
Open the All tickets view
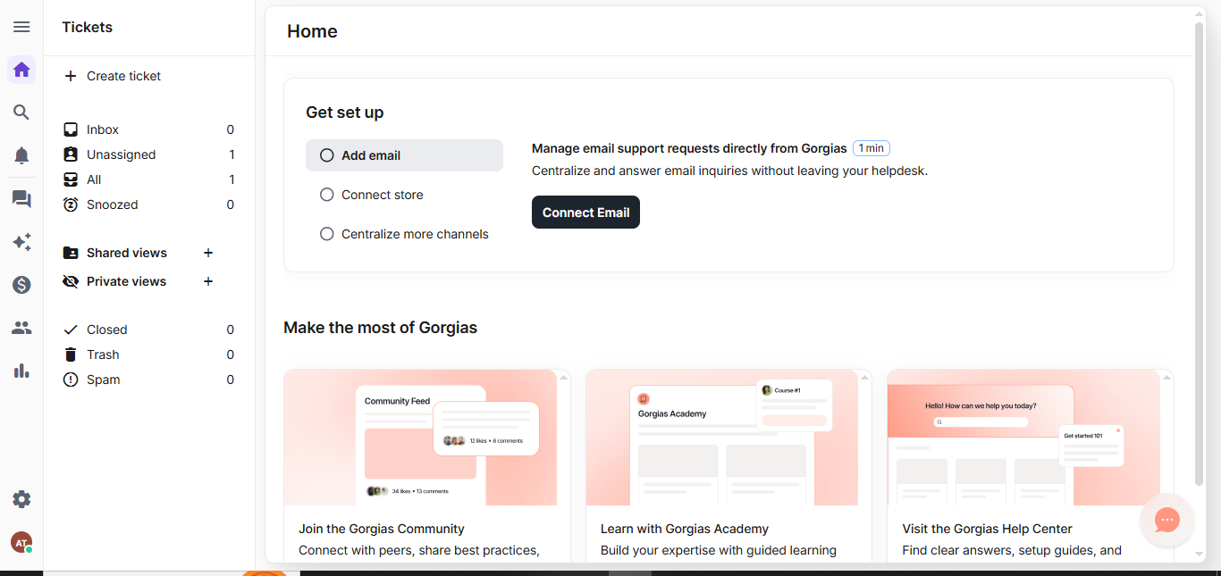tap(149, 179)
